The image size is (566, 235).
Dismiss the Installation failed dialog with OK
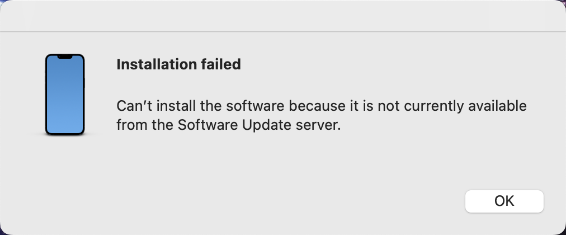pos(504,201)
